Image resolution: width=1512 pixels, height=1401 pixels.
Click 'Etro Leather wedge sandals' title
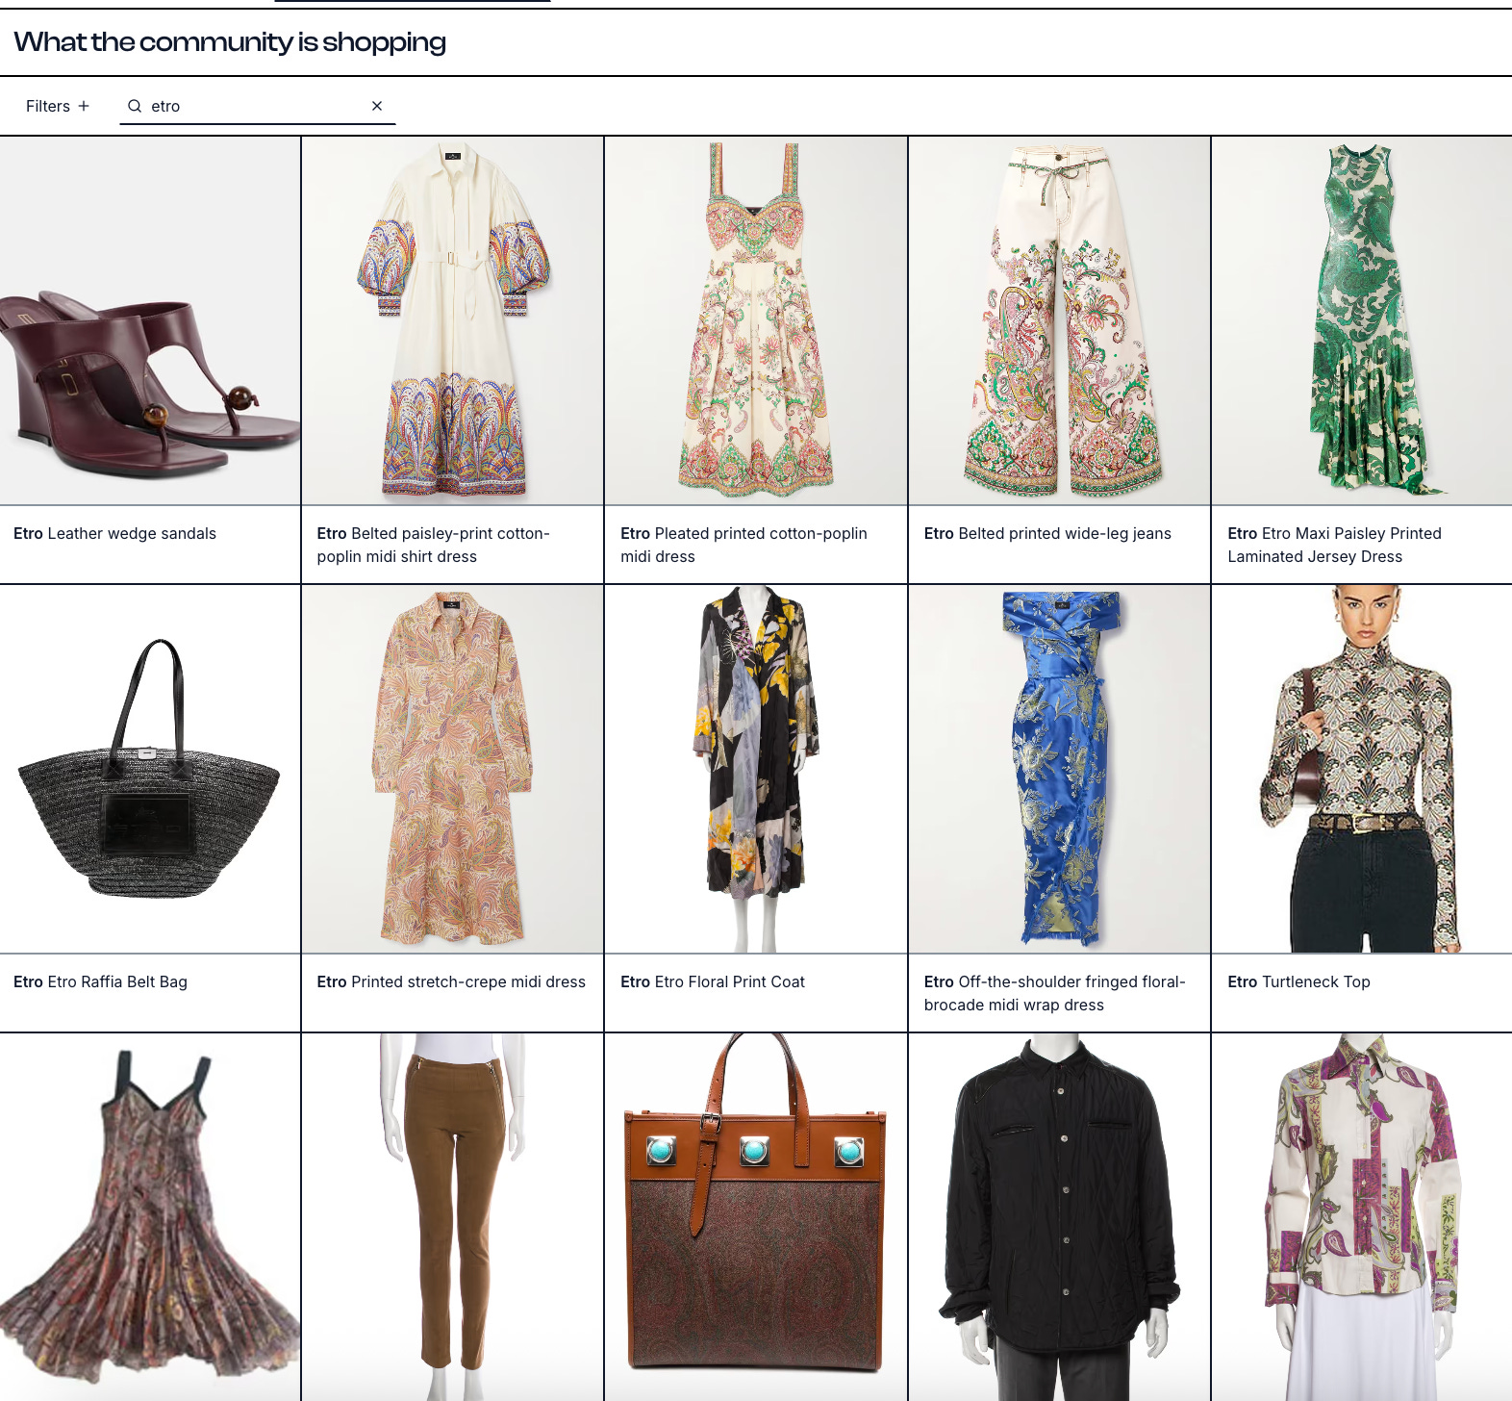114,533
